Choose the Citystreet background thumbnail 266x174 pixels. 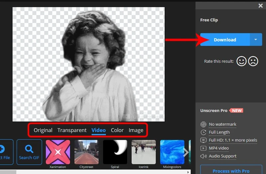86,152
